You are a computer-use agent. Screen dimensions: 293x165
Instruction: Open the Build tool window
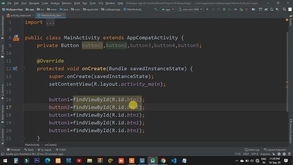(29, 150)
